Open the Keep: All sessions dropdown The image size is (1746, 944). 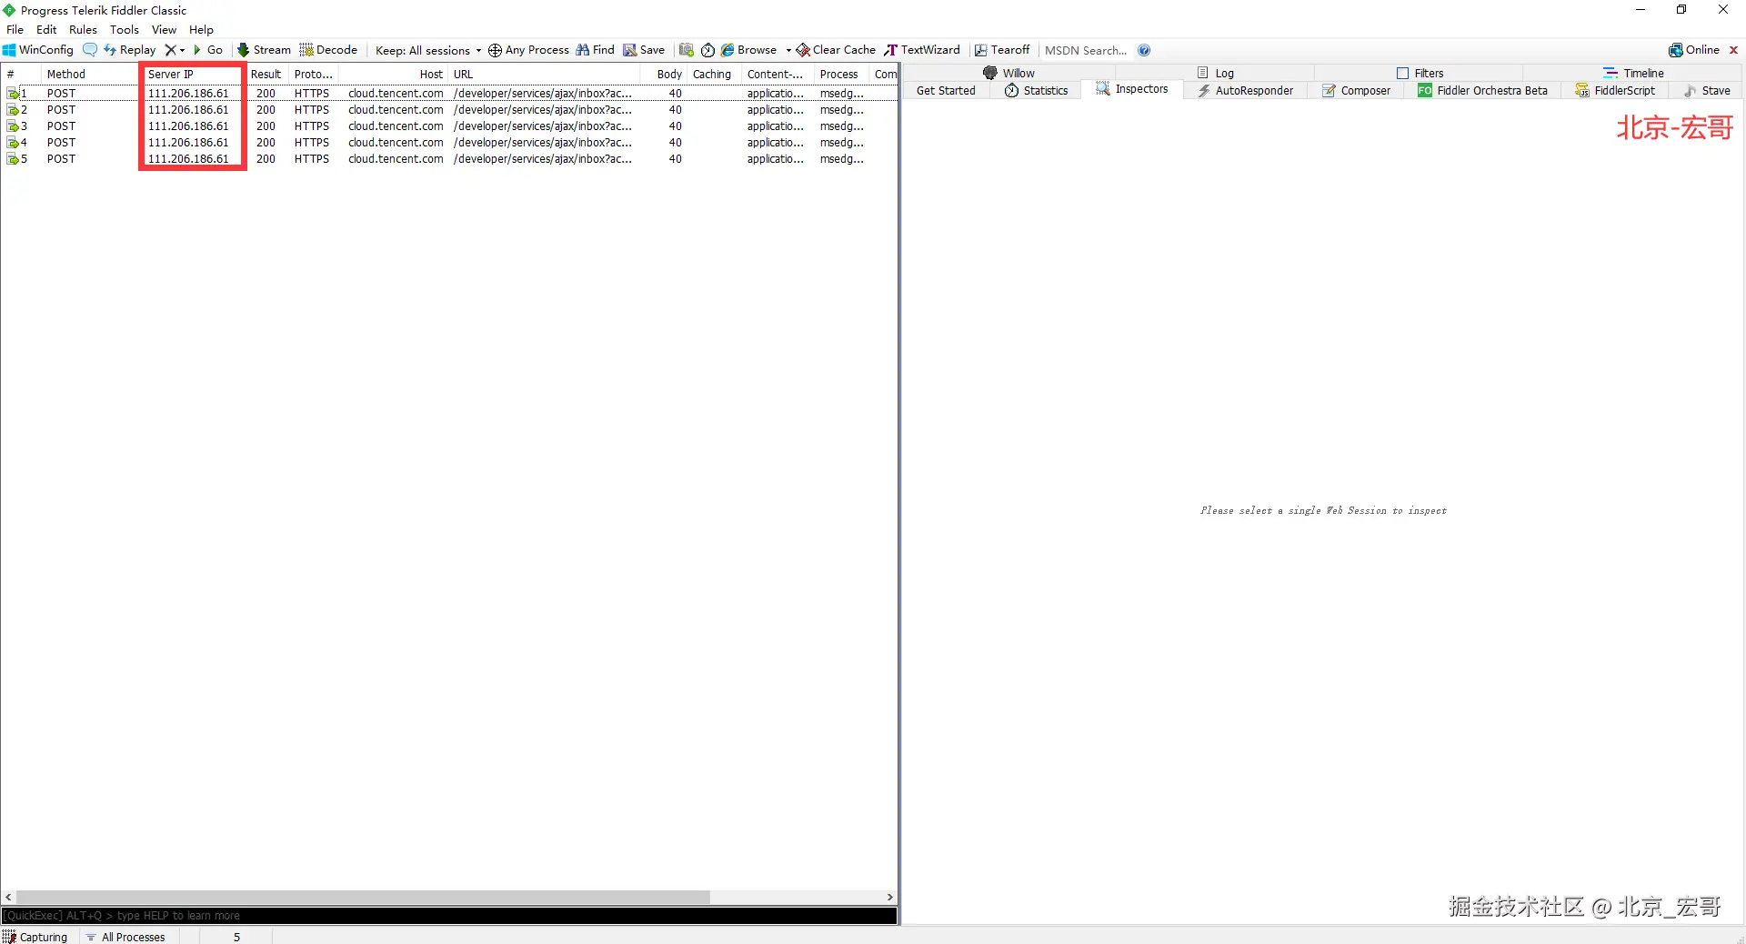coord(428,50)
